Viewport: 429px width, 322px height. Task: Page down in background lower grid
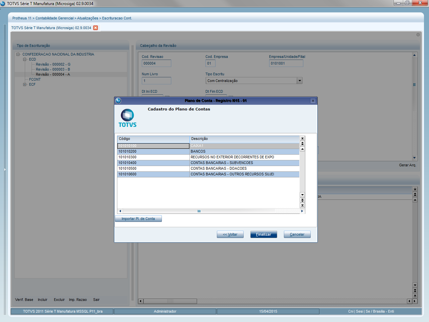pyautogui.click(x=415, y=291)
